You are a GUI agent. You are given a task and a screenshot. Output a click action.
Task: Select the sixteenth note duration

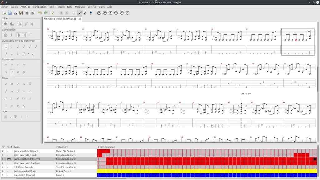30,47
